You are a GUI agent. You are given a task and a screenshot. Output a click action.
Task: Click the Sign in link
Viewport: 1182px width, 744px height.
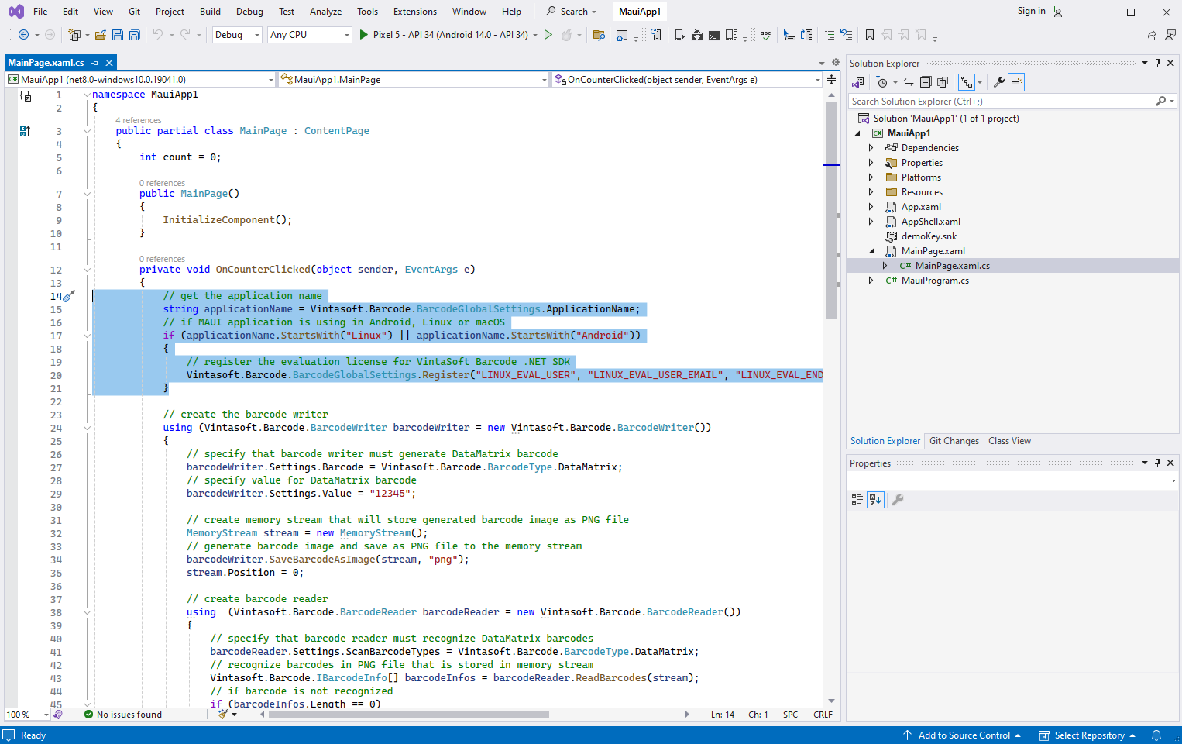click(1031, 11)
